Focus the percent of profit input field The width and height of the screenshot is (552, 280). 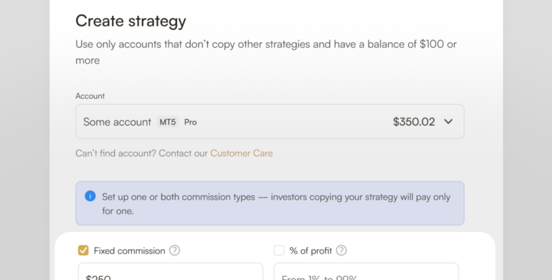click(x=366, y=274)
